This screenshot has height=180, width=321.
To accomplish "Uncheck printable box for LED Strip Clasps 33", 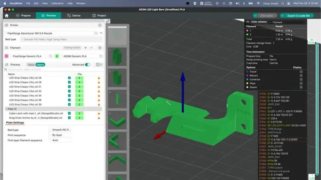I will (69, 91).
